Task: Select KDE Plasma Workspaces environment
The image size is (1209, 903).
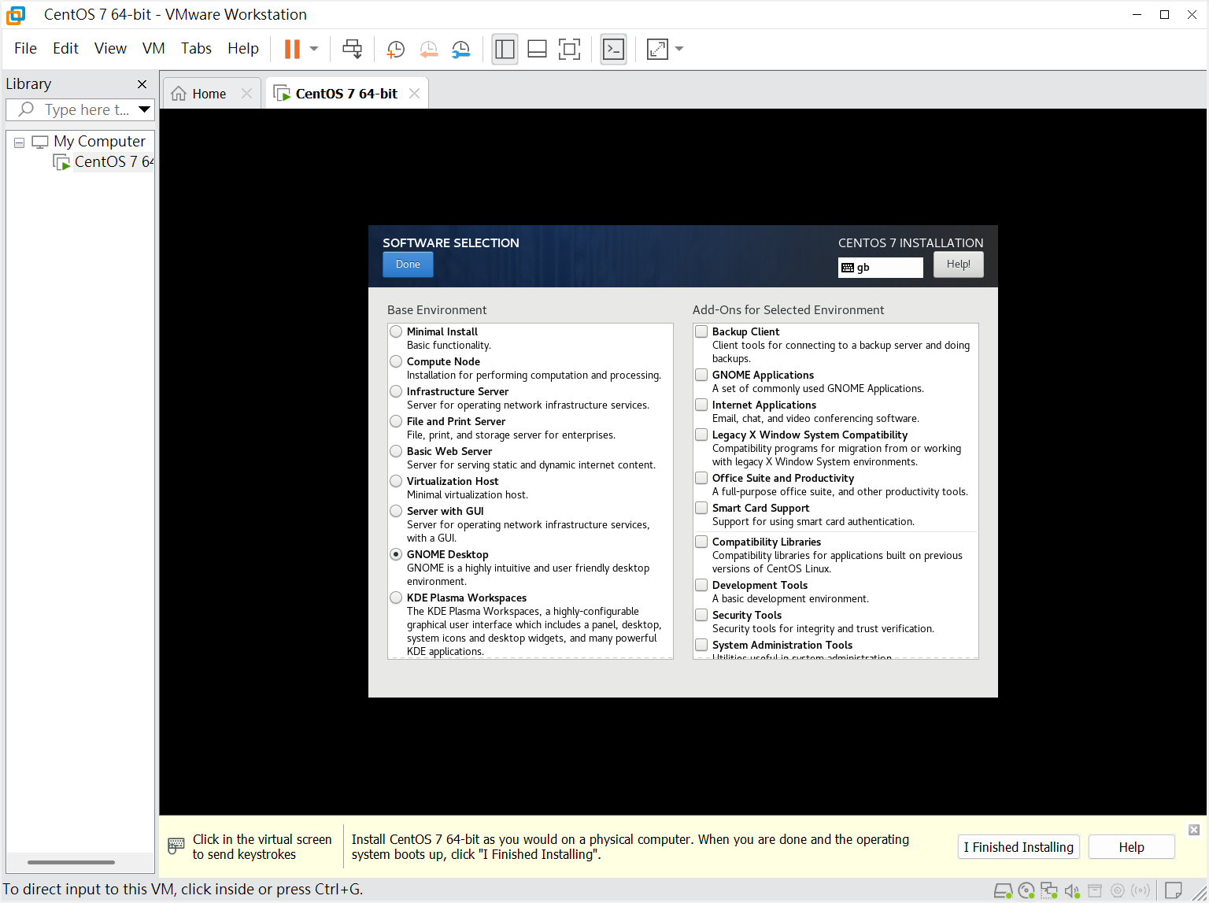Action: coord(396,598)
